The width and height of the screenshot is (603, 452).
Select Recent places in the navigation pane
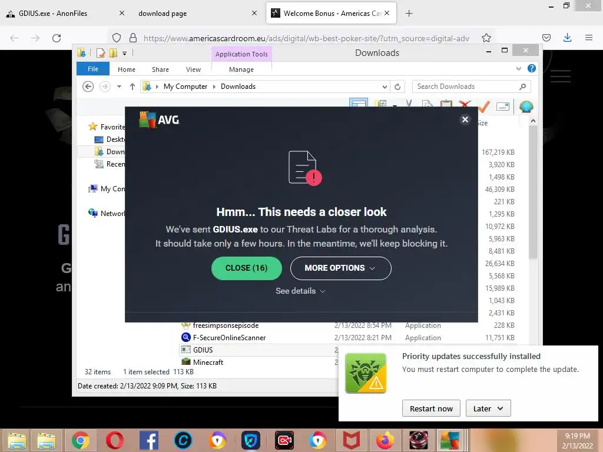coord(110,164)
